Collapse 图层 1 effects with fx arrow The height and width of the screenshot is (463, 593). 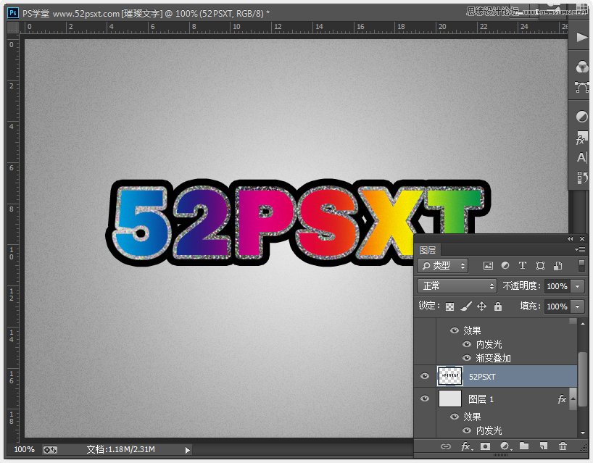point(573,399)
